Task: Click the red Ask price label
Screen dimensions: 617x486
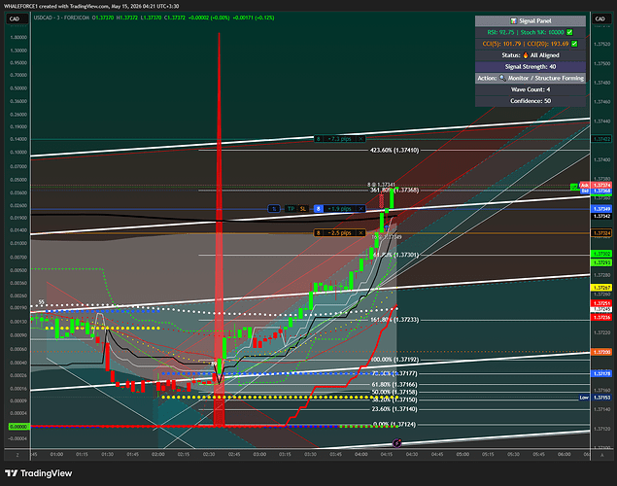Action: tap(596, 185)
